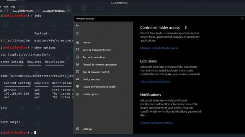245x137 pixels.
Task: Open Virus & threat protection page
Action: tap(97, 50)
